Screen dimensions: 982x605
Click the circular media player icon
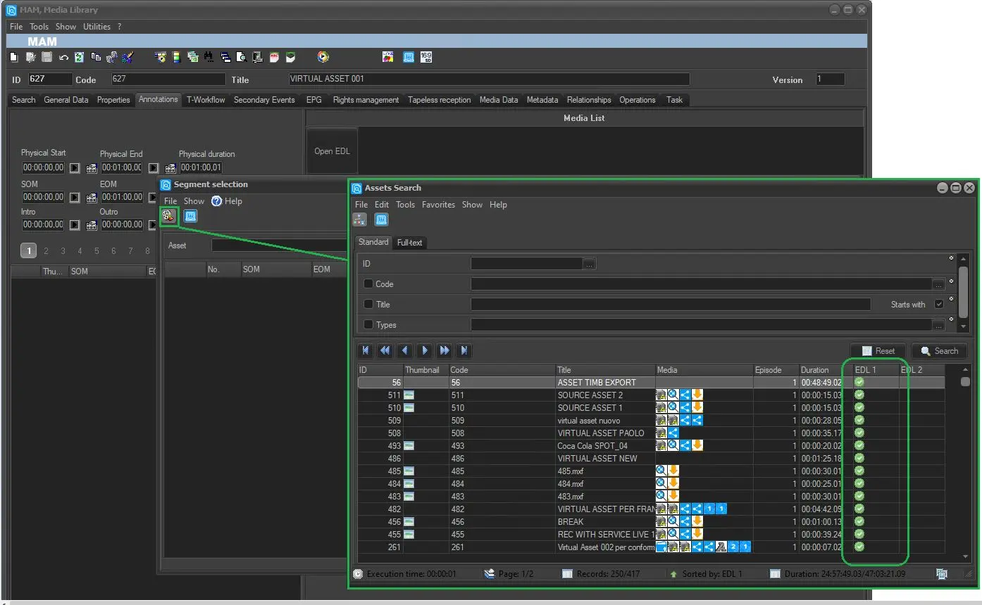[323, 58]
